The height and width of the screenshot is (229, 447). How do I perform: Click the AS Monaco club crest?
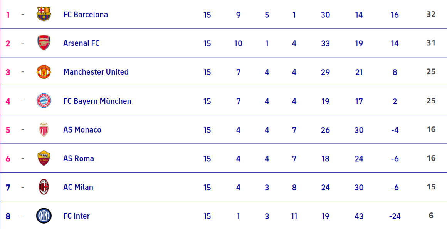[x=44, y=129]
